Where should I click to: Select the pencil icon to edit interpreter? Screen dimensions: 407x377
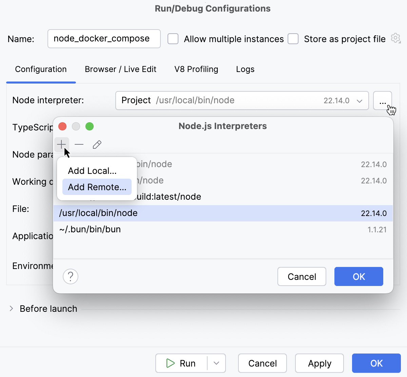coord(97,144)
